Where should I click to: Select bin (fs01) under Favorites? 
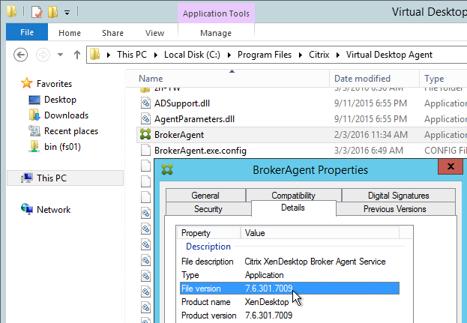coord(62,147)
